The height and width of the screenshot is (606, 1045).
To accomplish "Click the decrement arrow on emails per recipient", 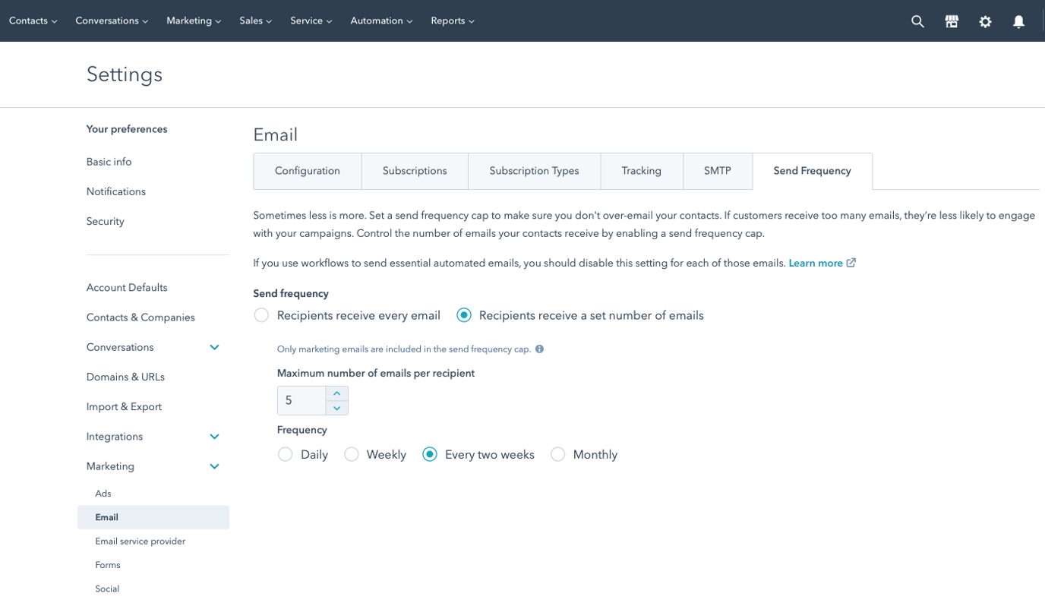I will coord(336,408).
